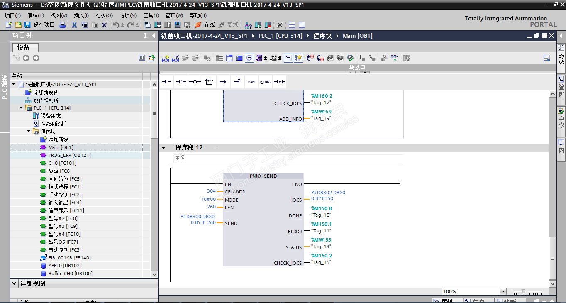566x303 pixels.
Task: Insert an empty box instruction
Action: (209, 82)
